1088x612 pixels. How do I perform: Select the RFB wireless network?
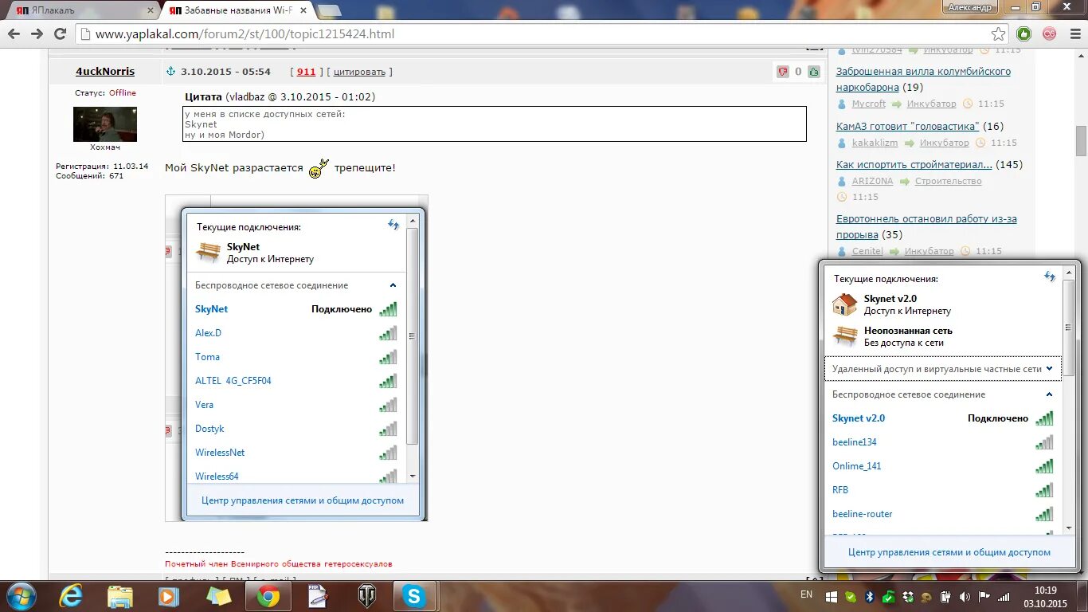(943, 490)
